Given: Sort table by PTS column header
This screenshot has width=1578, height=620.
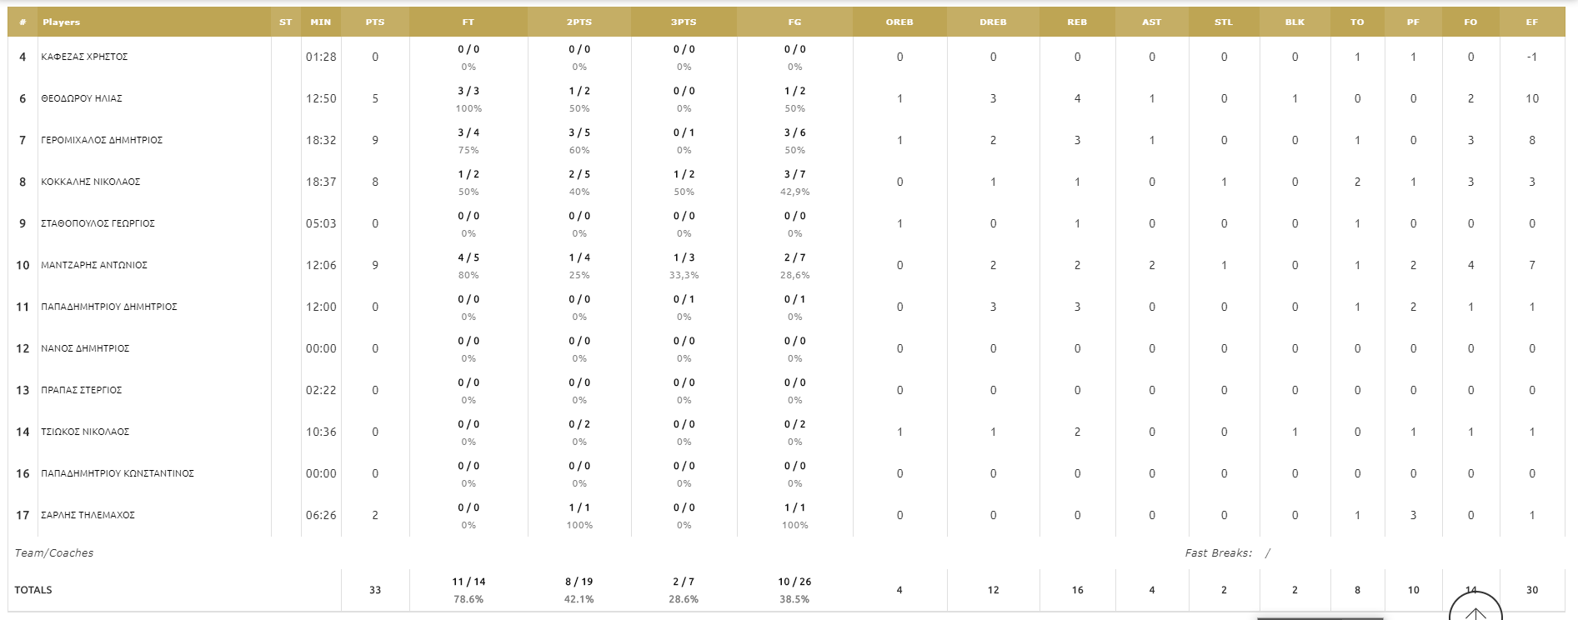Looking at the screenshot, I should click(x=375, y=22).
